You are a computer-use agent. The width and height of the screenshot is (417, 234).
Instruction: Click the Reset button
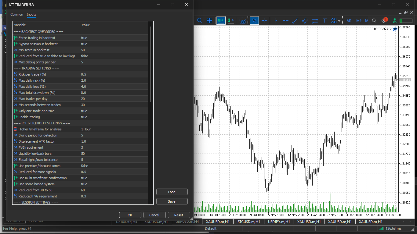point(179,215)
